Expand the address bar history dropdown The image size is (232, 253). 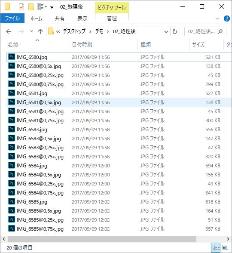tap(166, 32)
